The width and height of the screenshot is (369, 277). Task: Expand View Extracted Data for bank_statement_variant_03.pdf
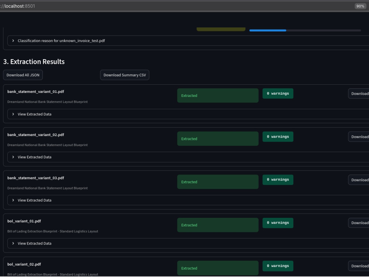point(188,200)
